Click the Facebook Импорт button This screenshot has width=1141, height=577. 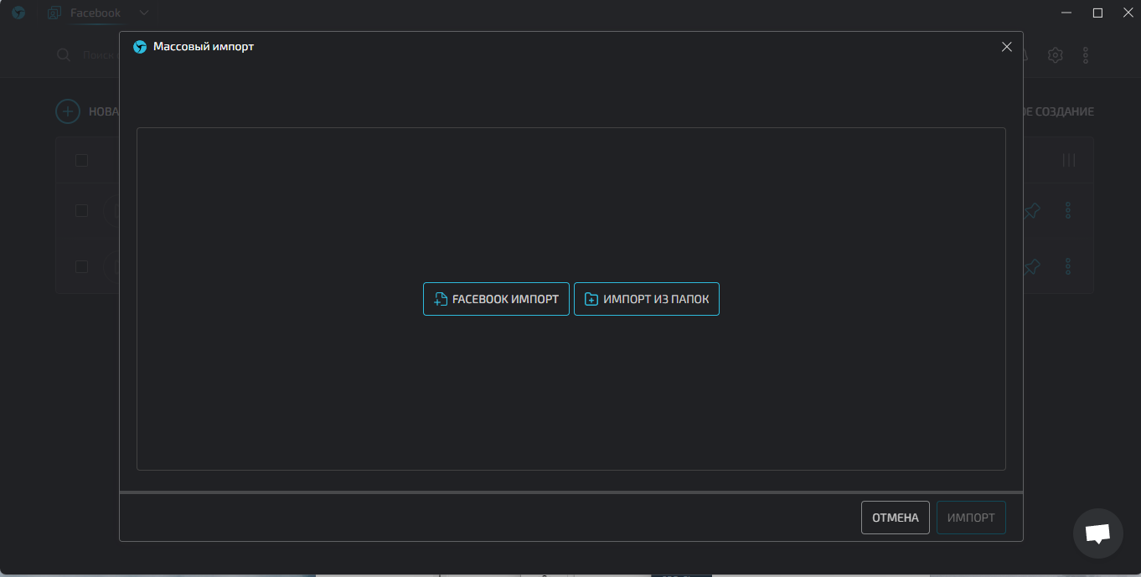[496, 299]
